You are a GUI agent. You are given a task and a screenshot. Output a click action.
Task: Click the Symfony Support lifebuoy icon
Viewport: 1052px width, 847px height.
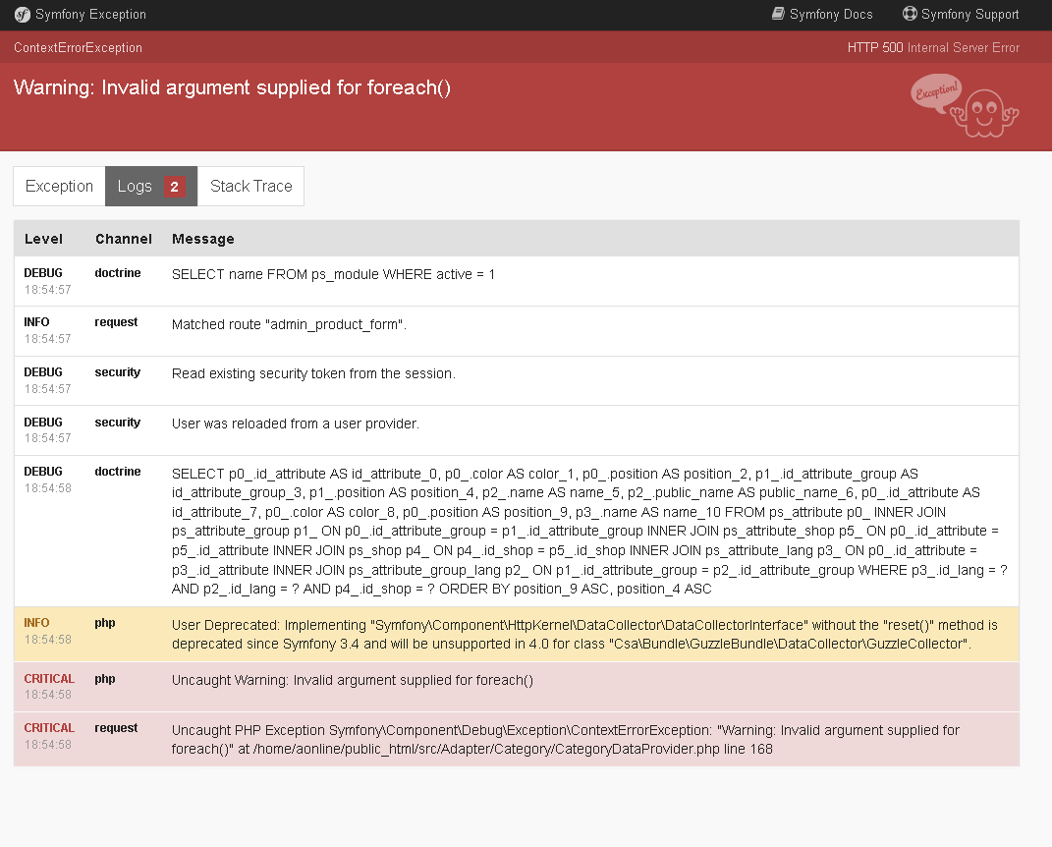tap(910, 14)
